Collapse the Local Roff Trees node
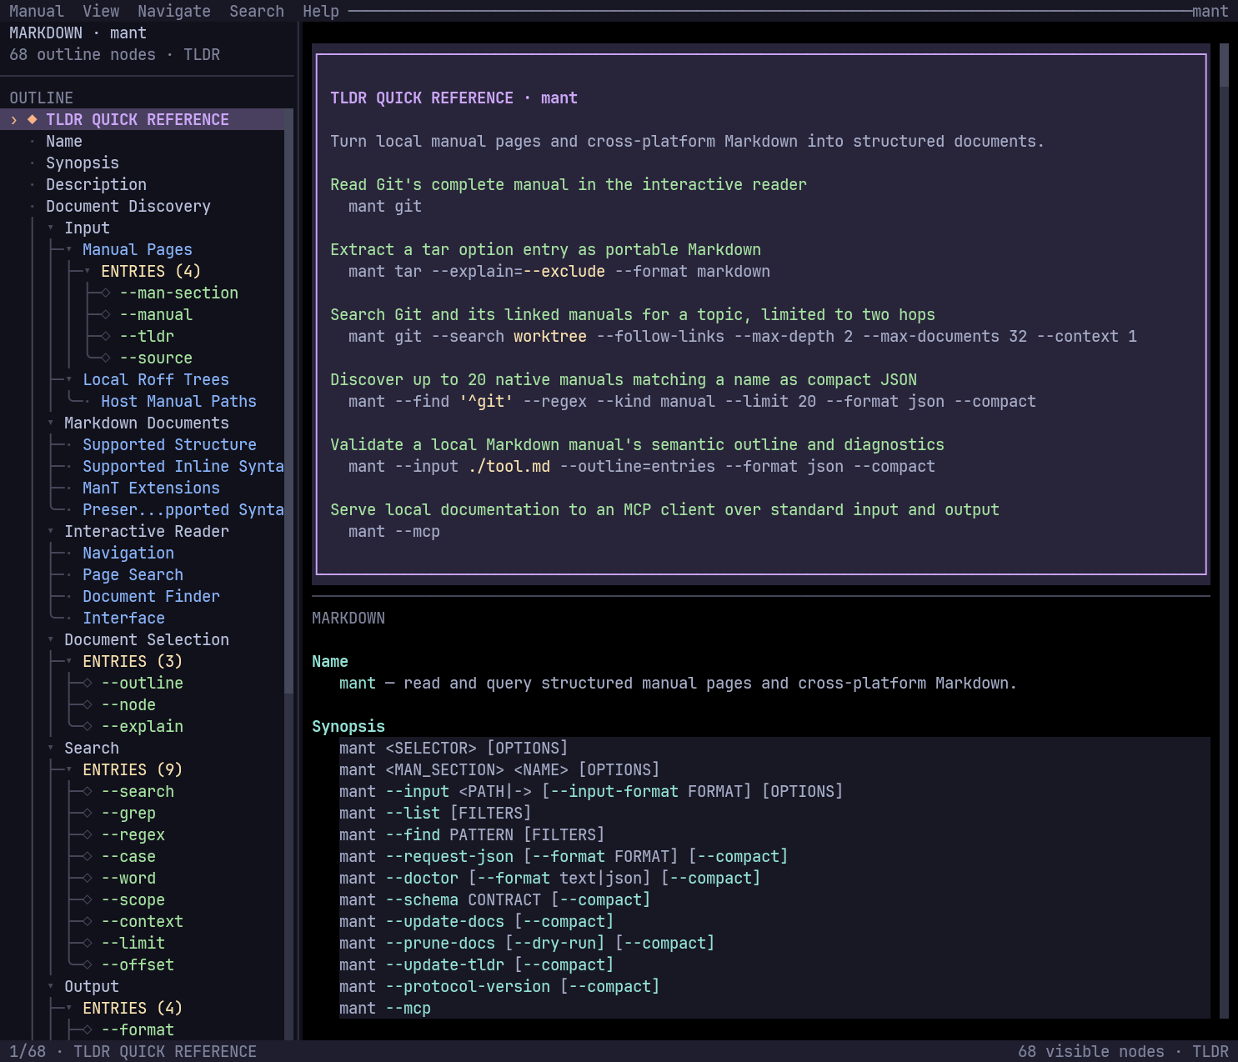The height and width of the screenshot is (1062, 1238). [x=69, y=379]
